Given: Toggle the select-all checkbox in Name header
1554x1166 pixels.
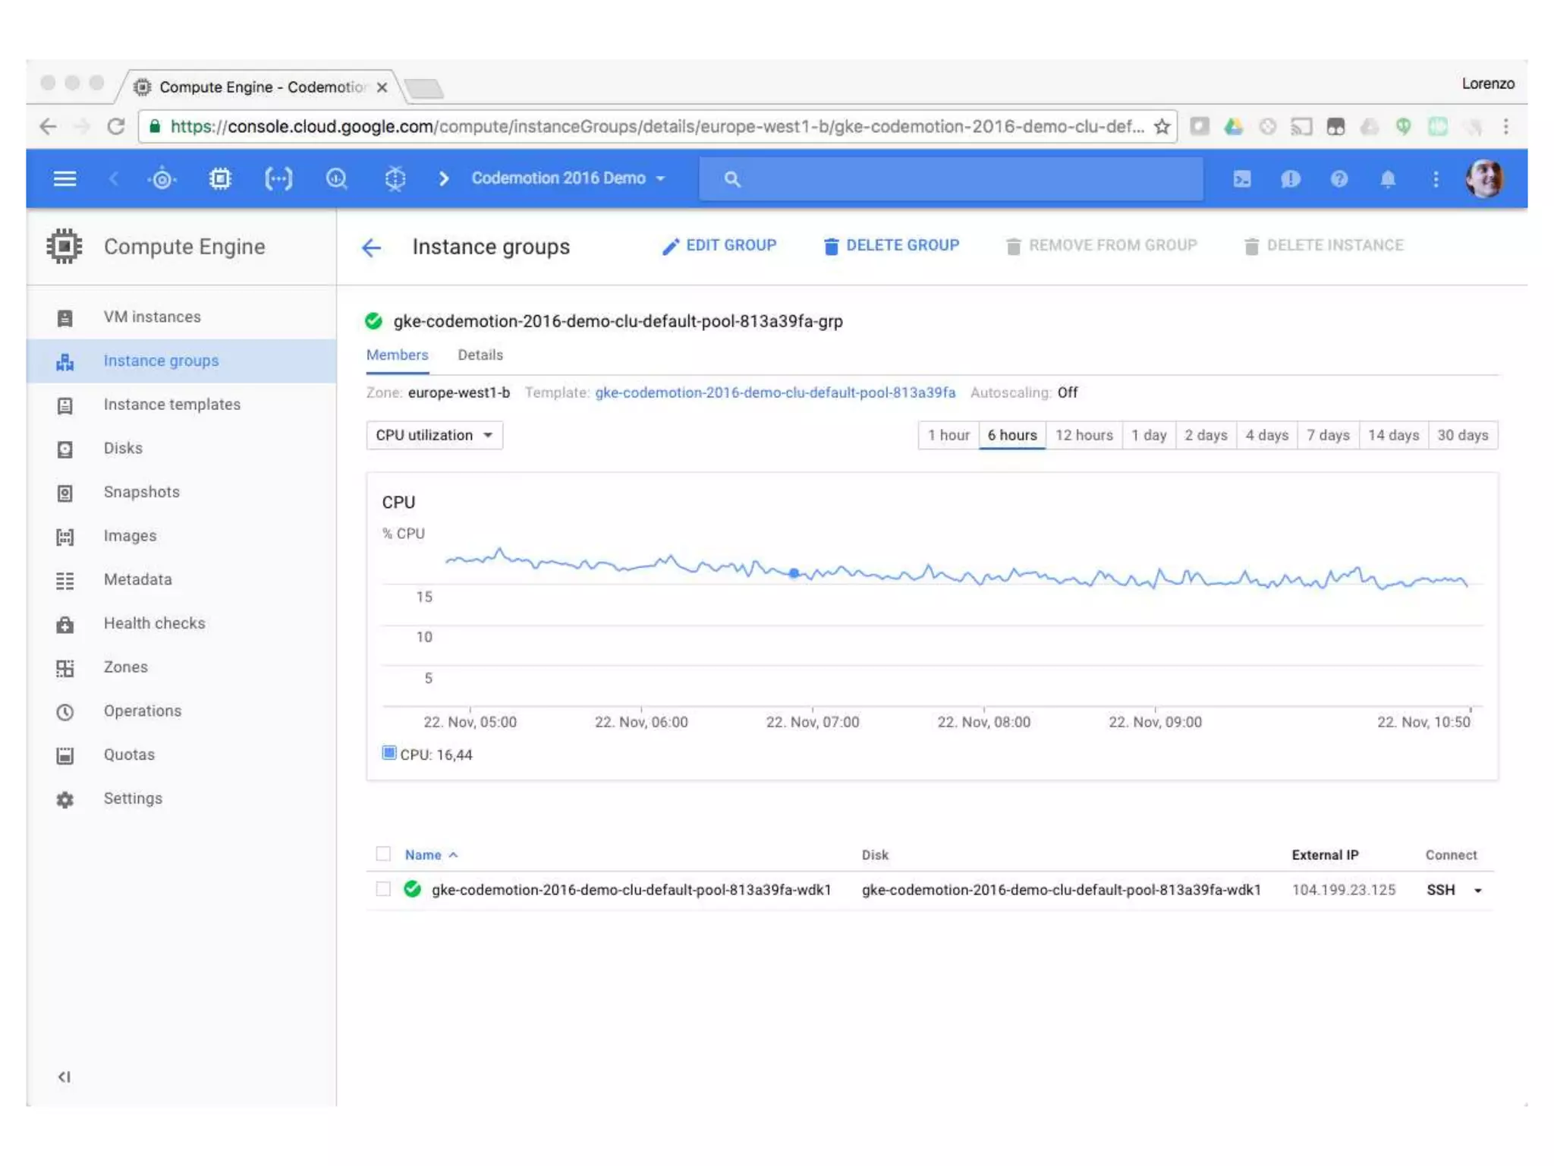Looking at the screenshot, I should [x=383, y=854].
